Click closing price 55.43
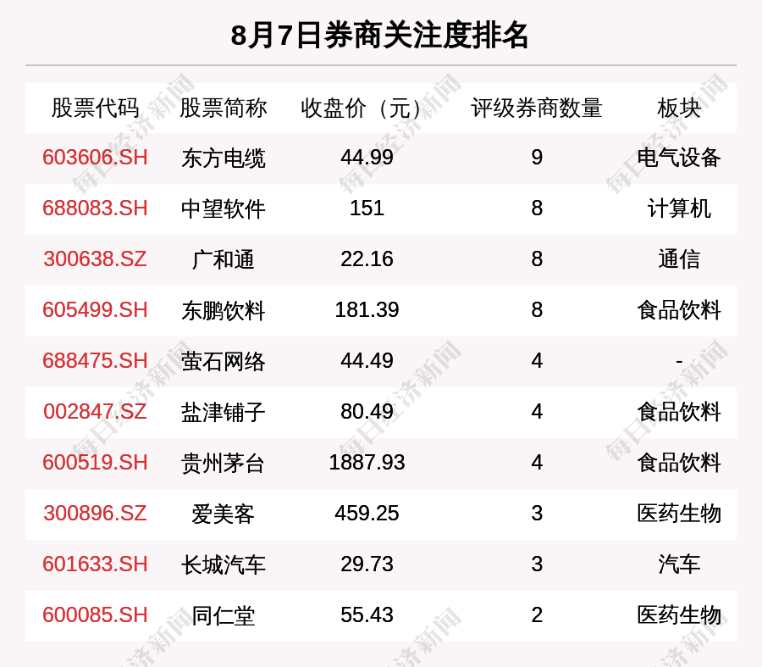 click(367, 615)
